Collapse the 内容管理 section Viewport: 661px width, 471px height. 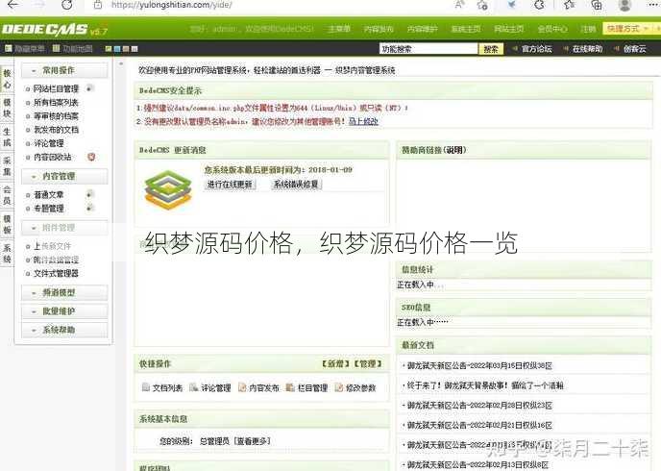(x=64, y=176)
